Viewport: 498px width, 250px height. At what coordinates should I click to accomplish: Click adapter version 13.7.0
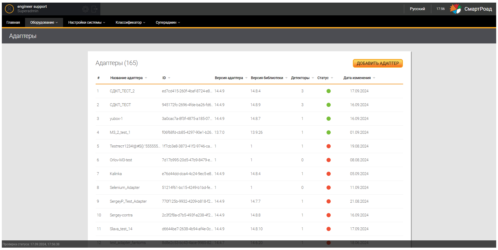tap(219, 132)
